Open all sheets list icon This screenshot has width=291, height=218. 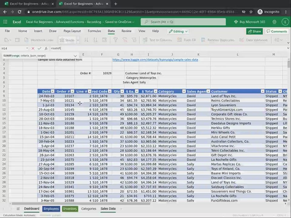(x=18, y=209)
